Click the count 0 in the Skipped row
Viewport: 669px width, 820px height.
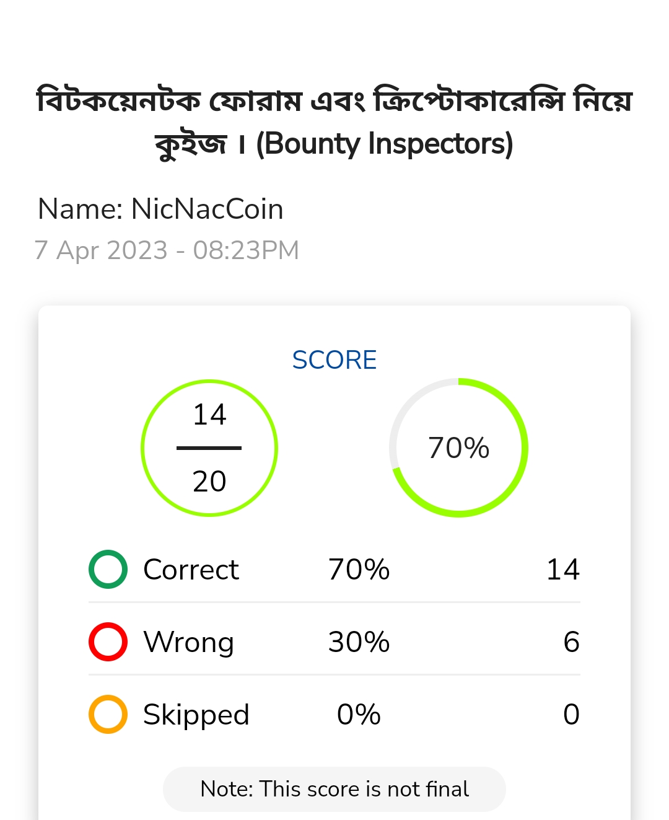pos(572,715)
